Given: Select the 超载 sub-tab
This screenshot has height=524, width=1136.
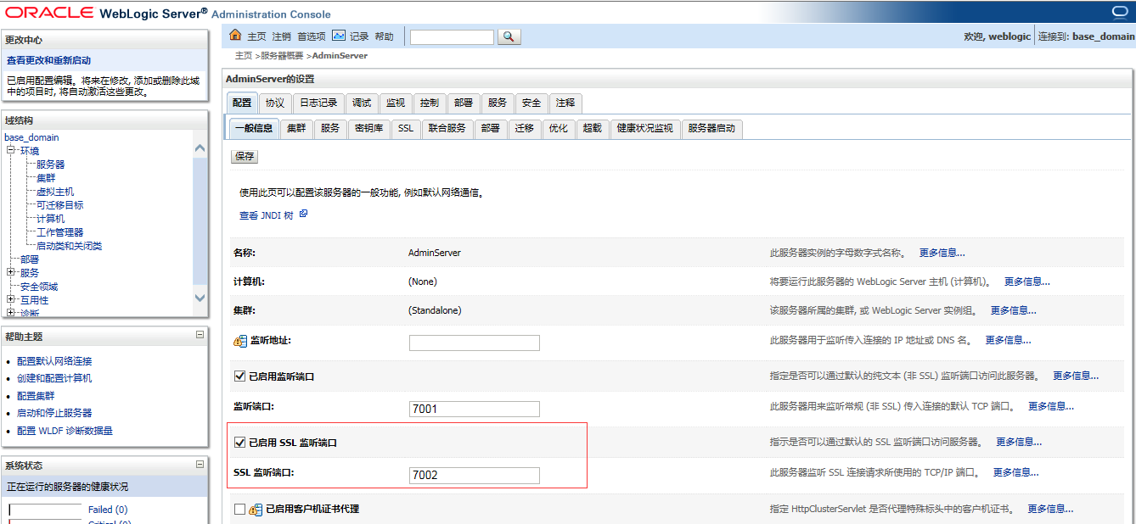Looking at the screenshot, I should point(592,128).
